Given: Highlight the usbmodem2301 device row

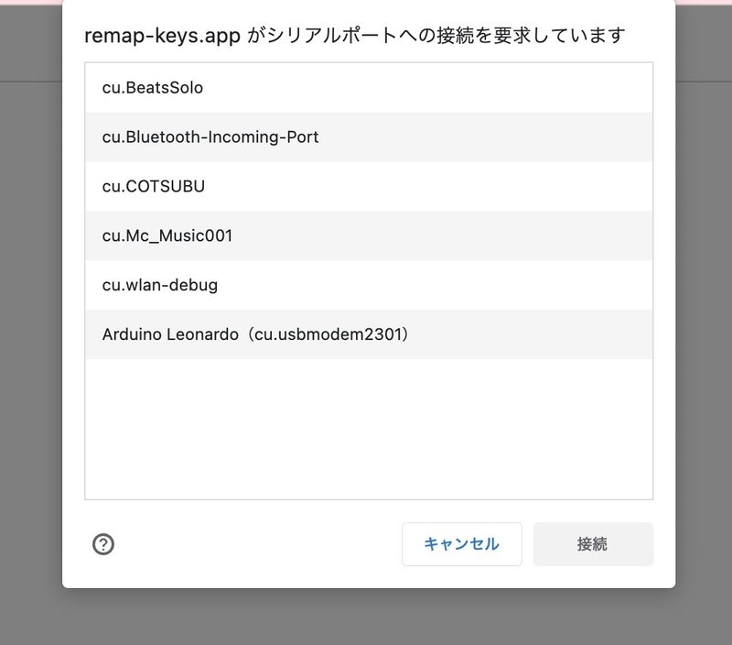Looking at the screenshot, I should tap(369, 334).
